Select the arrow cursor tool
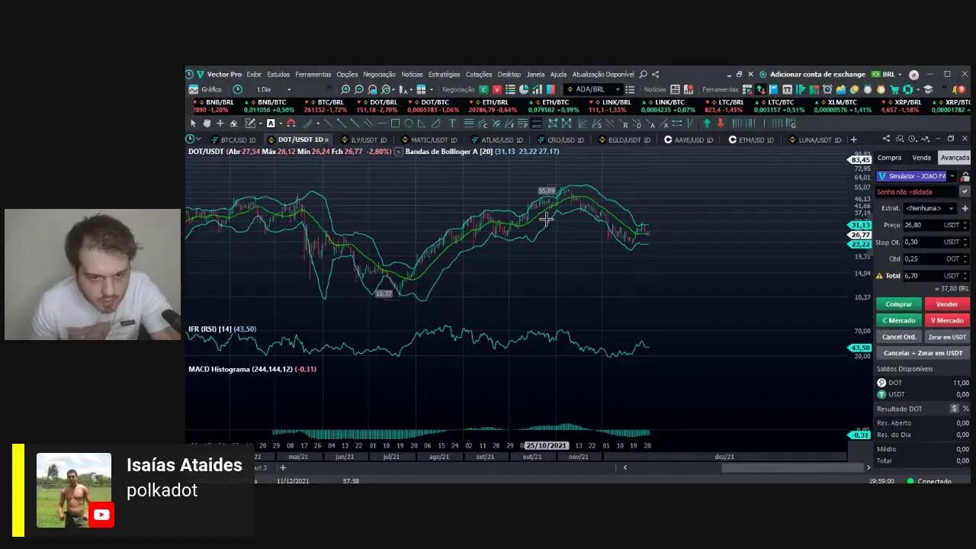This screenshot has height=549, width=976. coord(193,124)
